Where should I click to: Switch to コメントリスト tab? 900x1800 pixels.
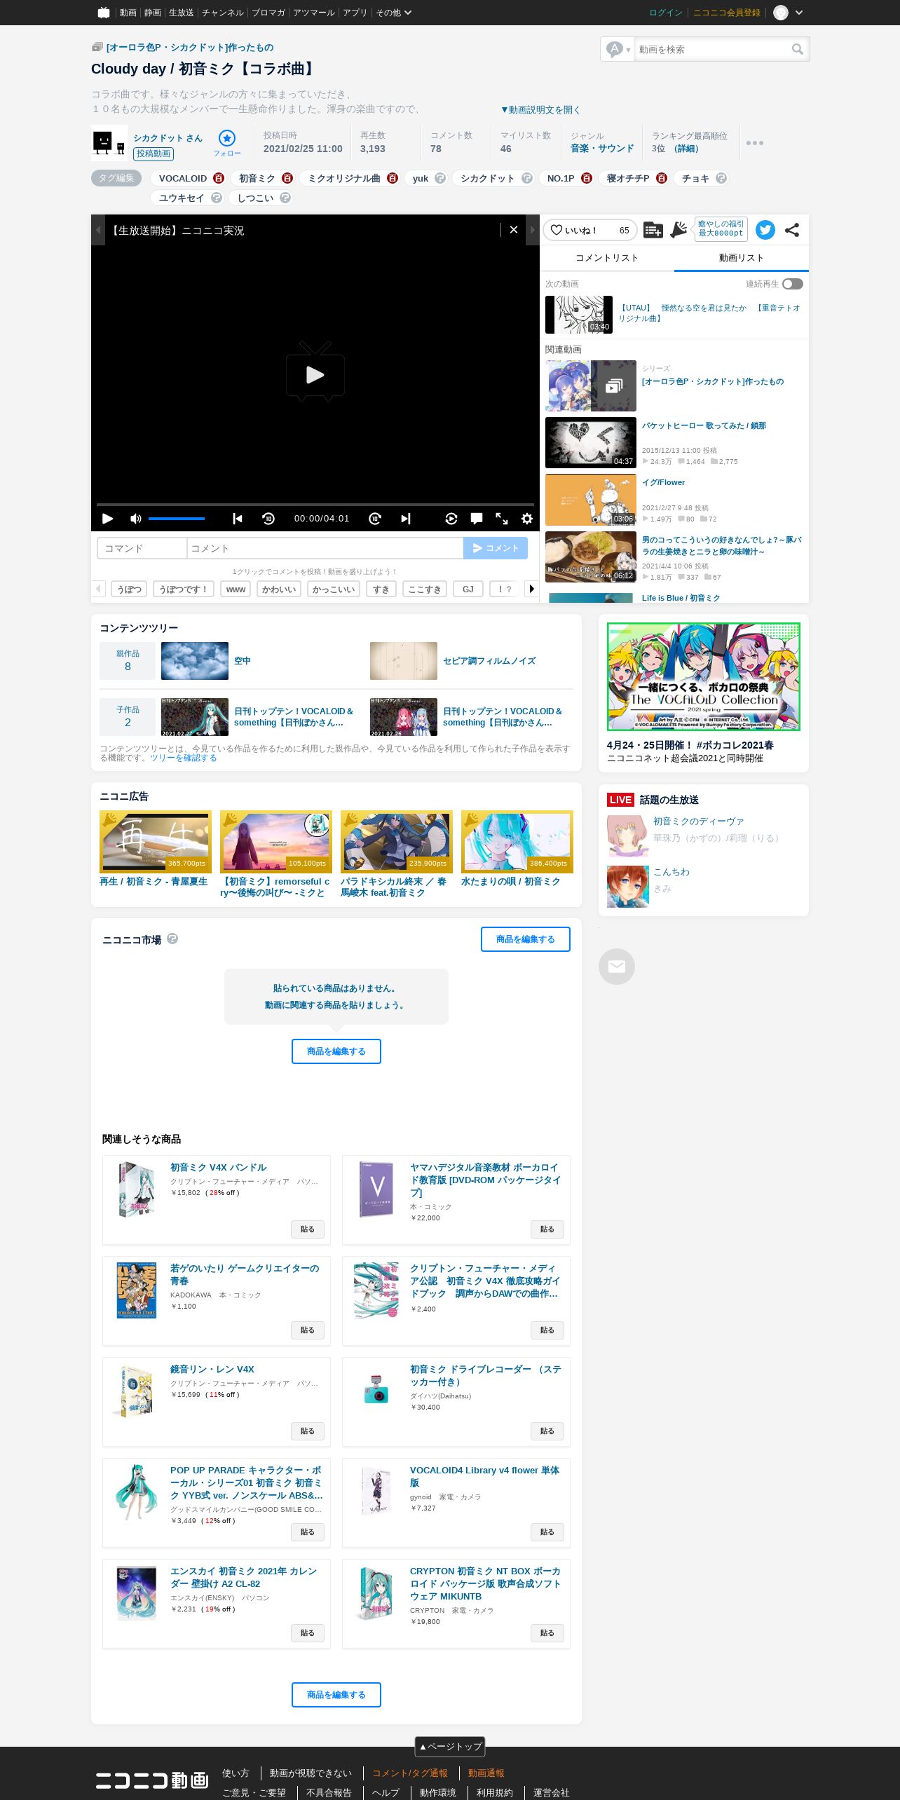click(607, 258)
